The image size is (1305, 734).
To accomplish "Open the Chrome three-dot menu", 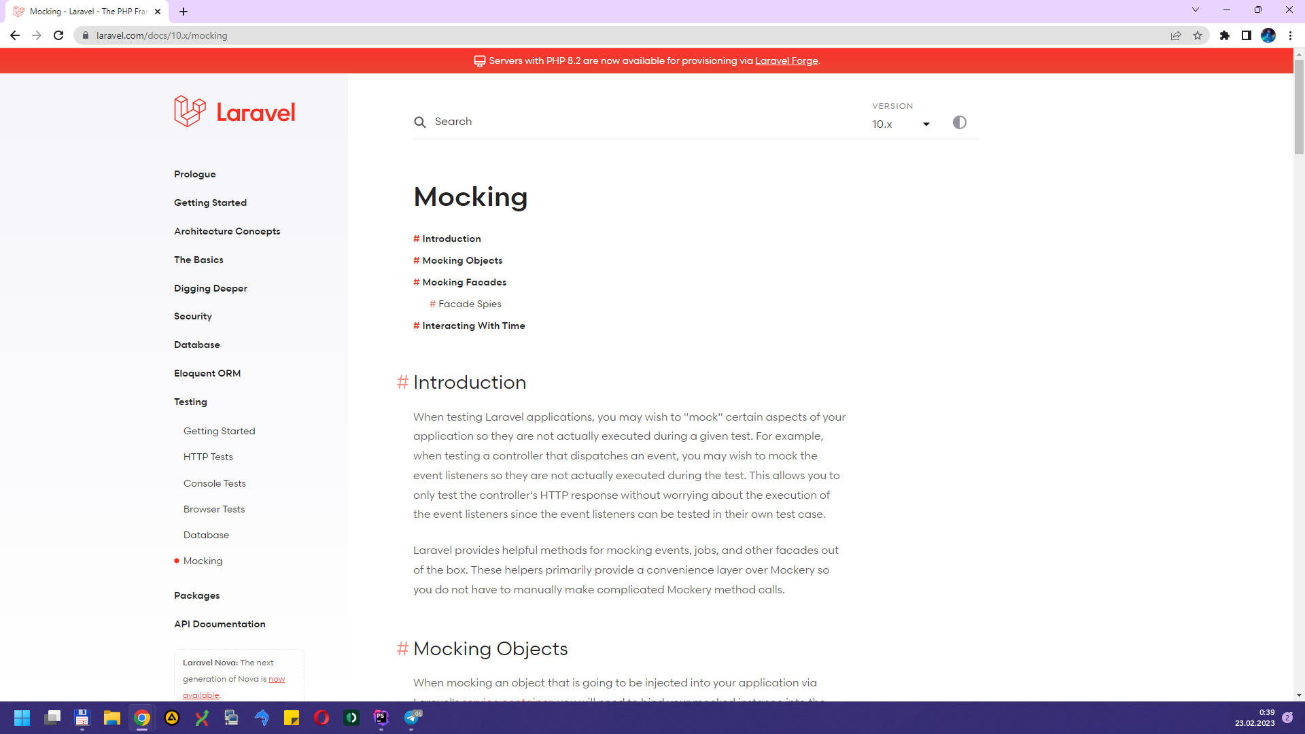I will point(1290,35).
